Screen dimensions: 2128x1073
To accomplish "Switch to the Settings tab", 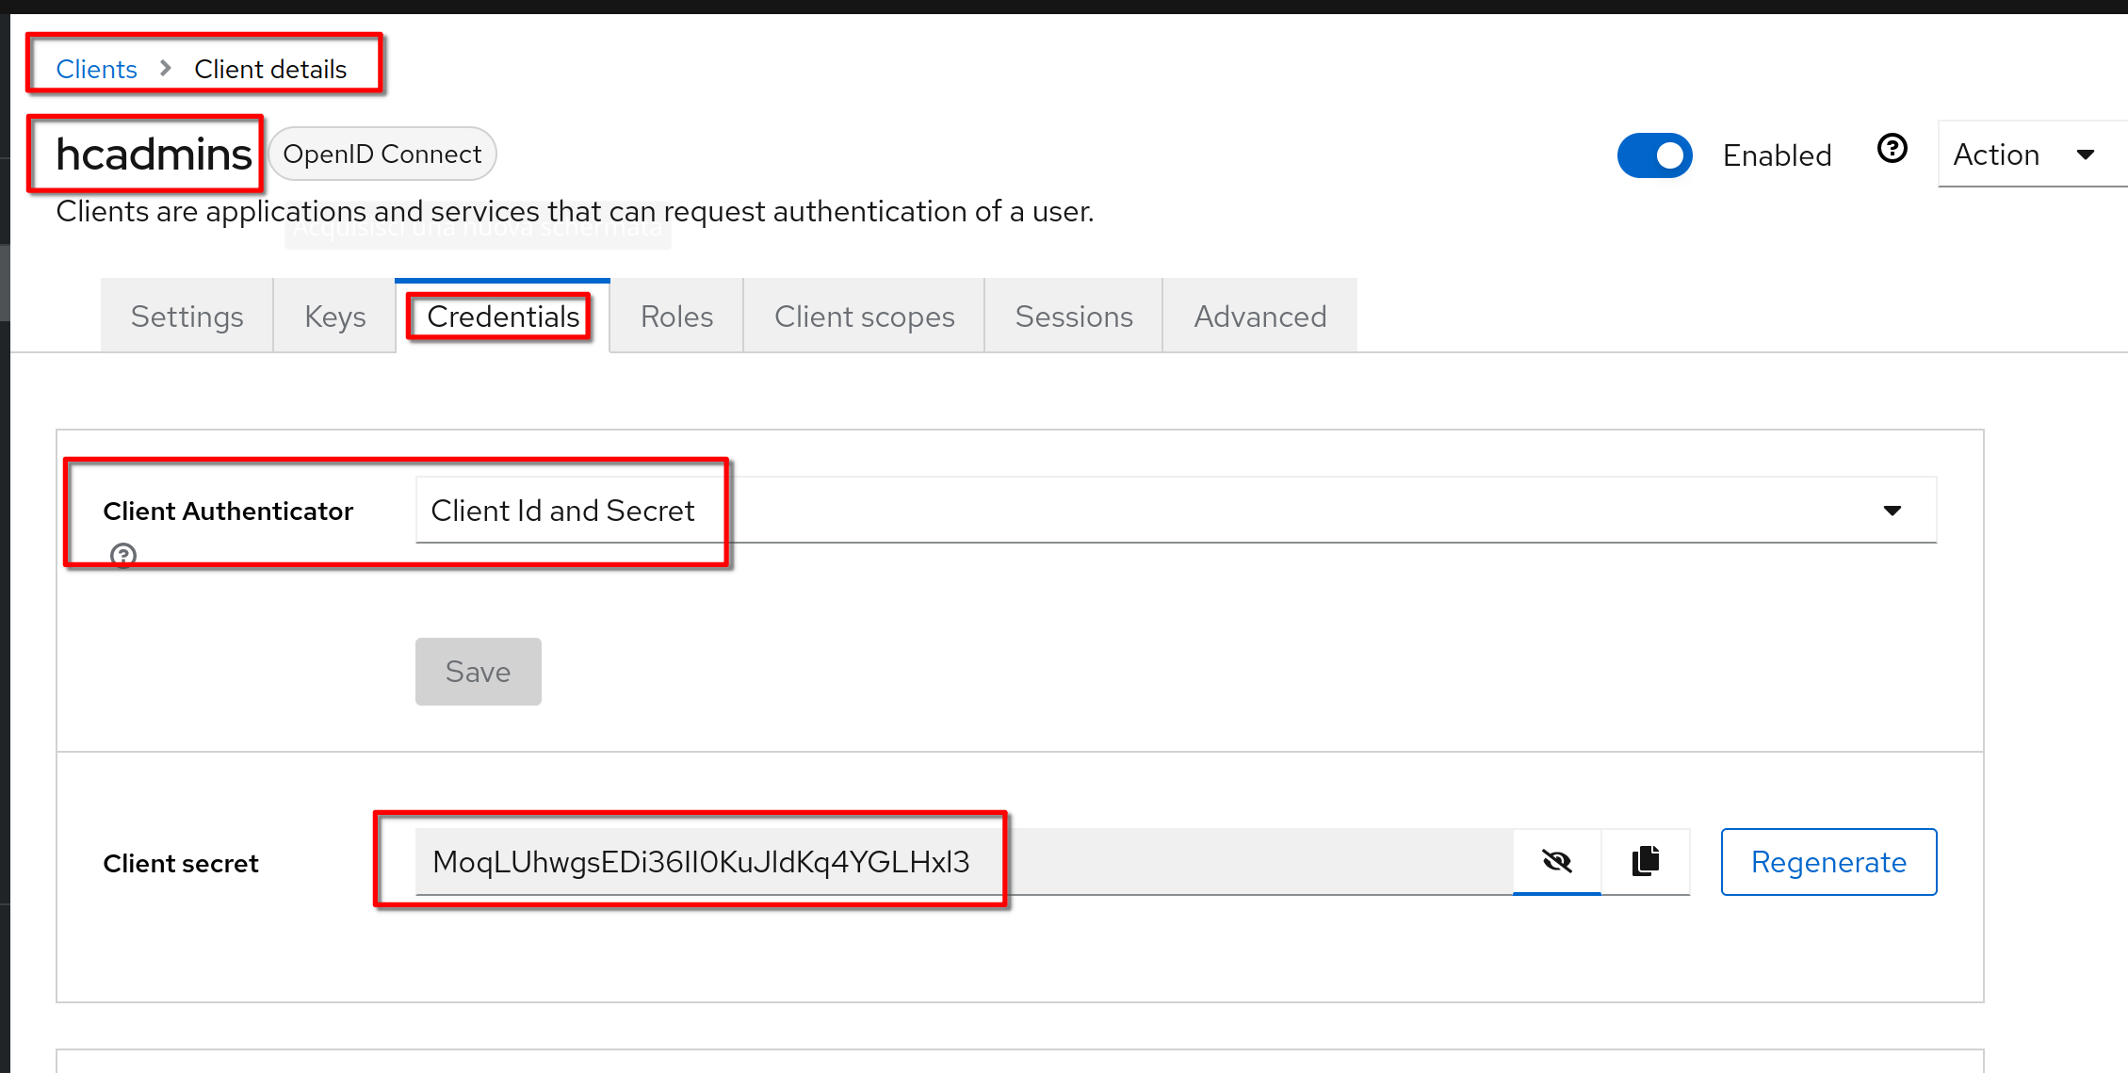I will pyautogui.click(x=187, y=317).
